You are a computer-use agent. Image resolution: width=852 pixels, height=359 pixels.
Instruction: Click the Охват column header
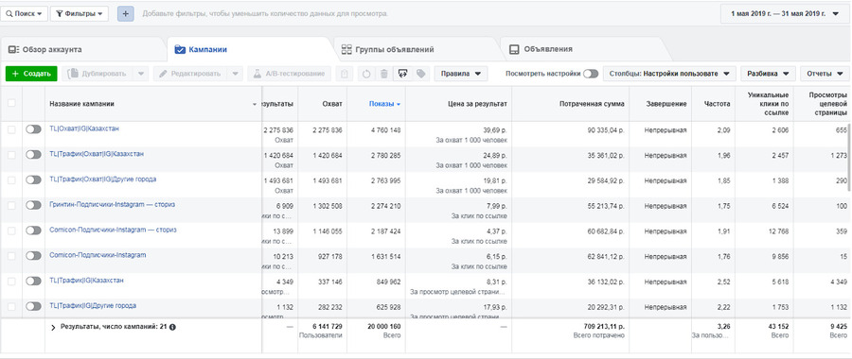point(333,104)
